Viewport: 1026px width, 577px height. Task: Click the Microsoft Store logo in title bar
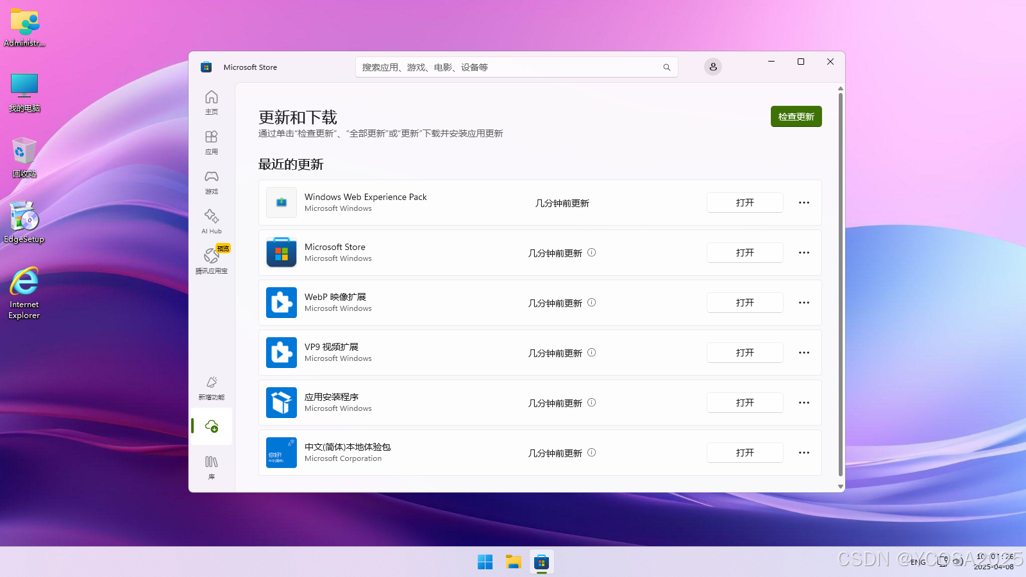(206, 67)
